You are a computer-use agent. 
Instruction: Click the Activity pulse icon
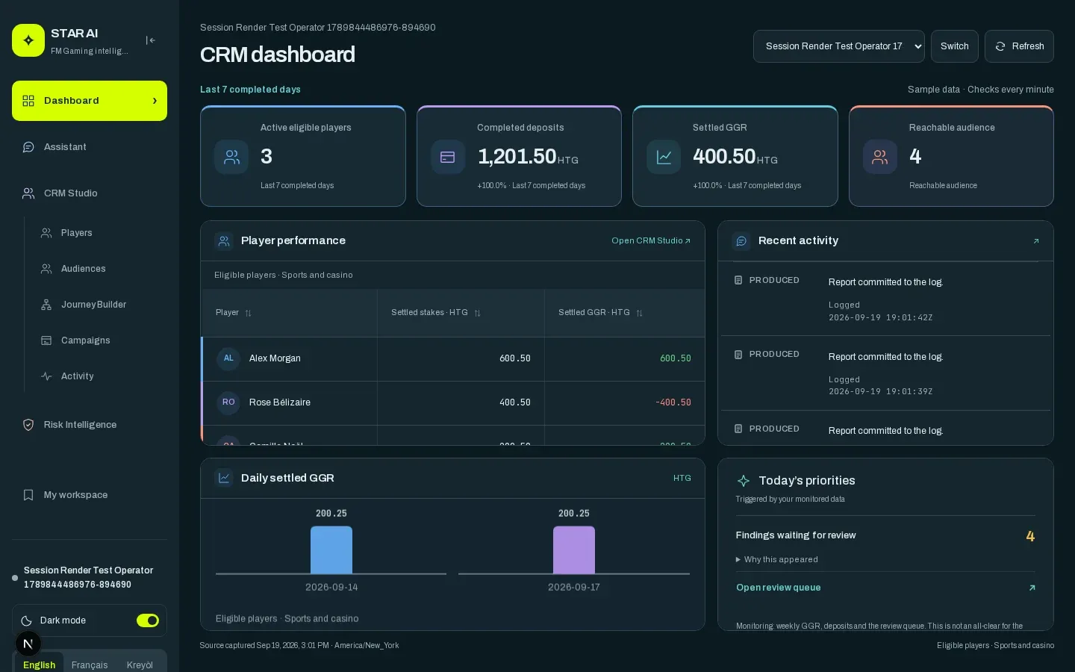click(x=46, y=376)
